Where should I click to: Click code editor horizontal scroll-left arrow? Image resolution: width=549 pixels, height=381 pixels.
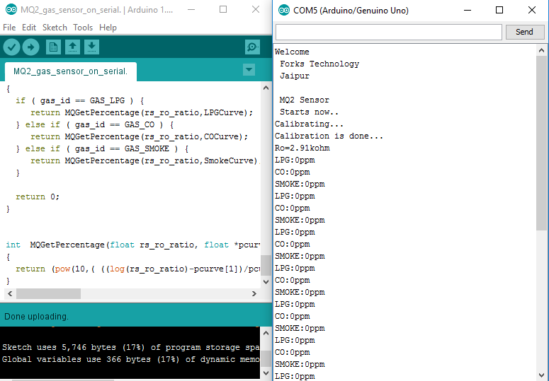10,293
